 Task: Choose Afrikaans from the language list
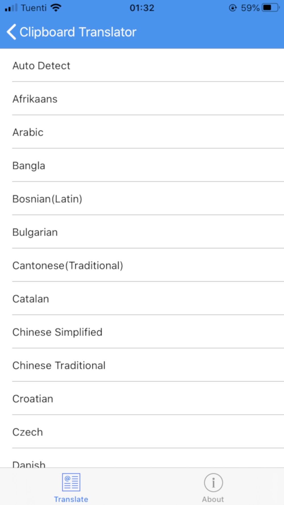click(x=35, y=99)
